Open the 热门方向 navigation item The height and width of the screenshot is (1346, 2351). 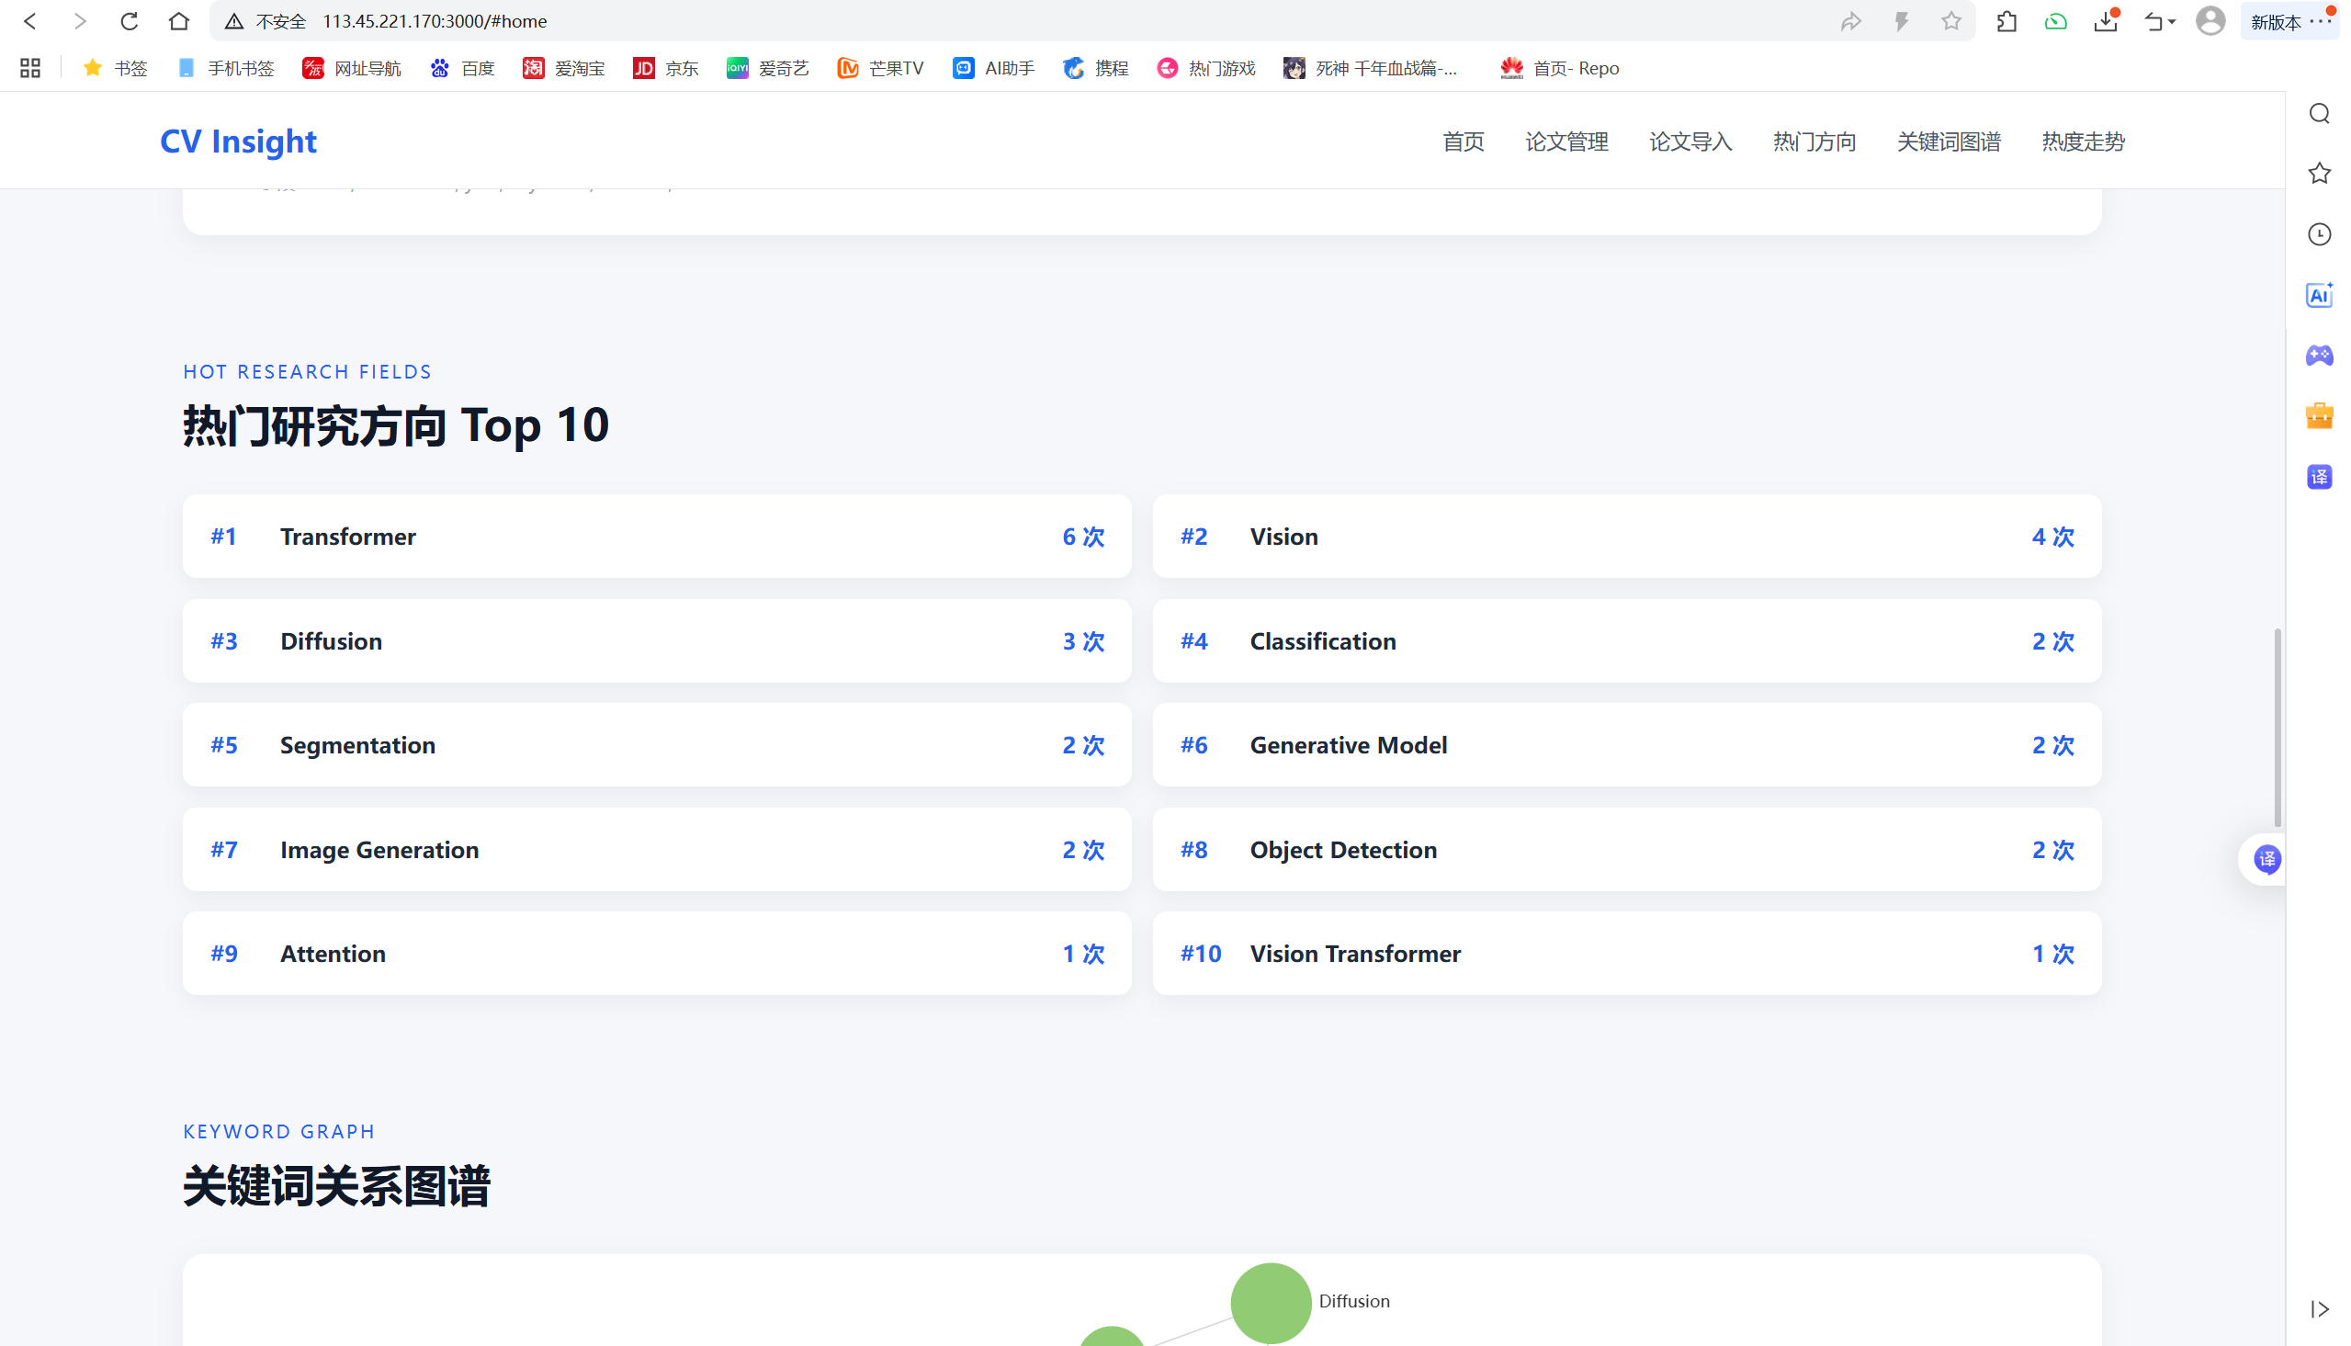click(1814, 141)
